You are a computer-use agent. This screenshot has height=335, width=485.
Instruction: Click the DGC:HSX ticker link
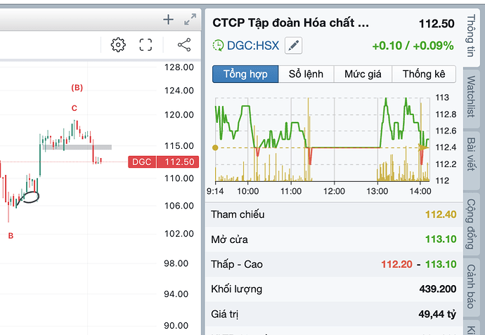253,46
